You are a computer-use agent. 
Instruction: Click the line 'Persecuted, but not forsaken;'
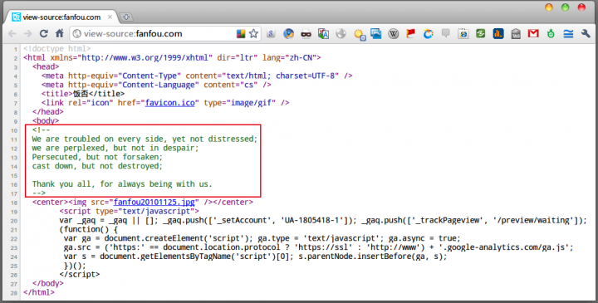click(97, 157)
